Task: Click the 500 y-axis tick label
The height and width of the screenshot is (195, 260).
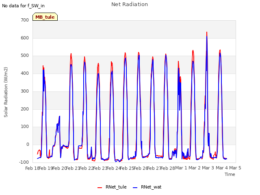Action: pyautogui.click(x=25, y=56)
